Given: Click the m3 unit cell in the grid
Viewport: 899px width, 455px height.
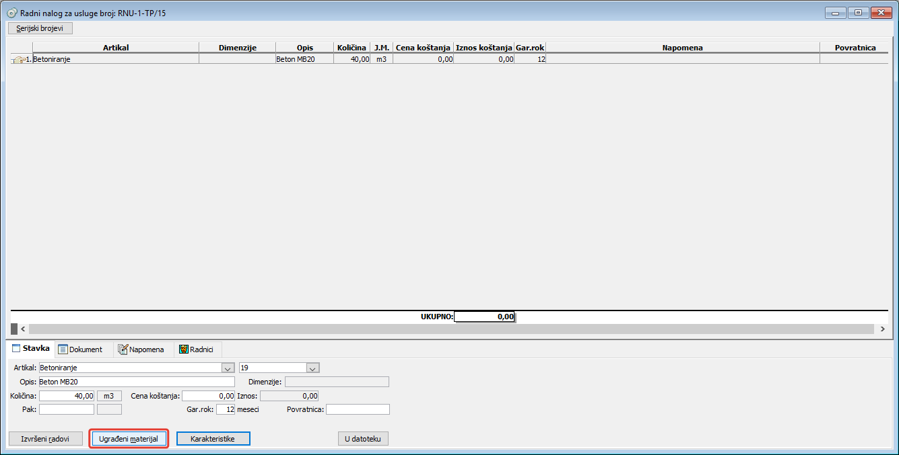Looking at the screenshot, I should tap(381, 59).
